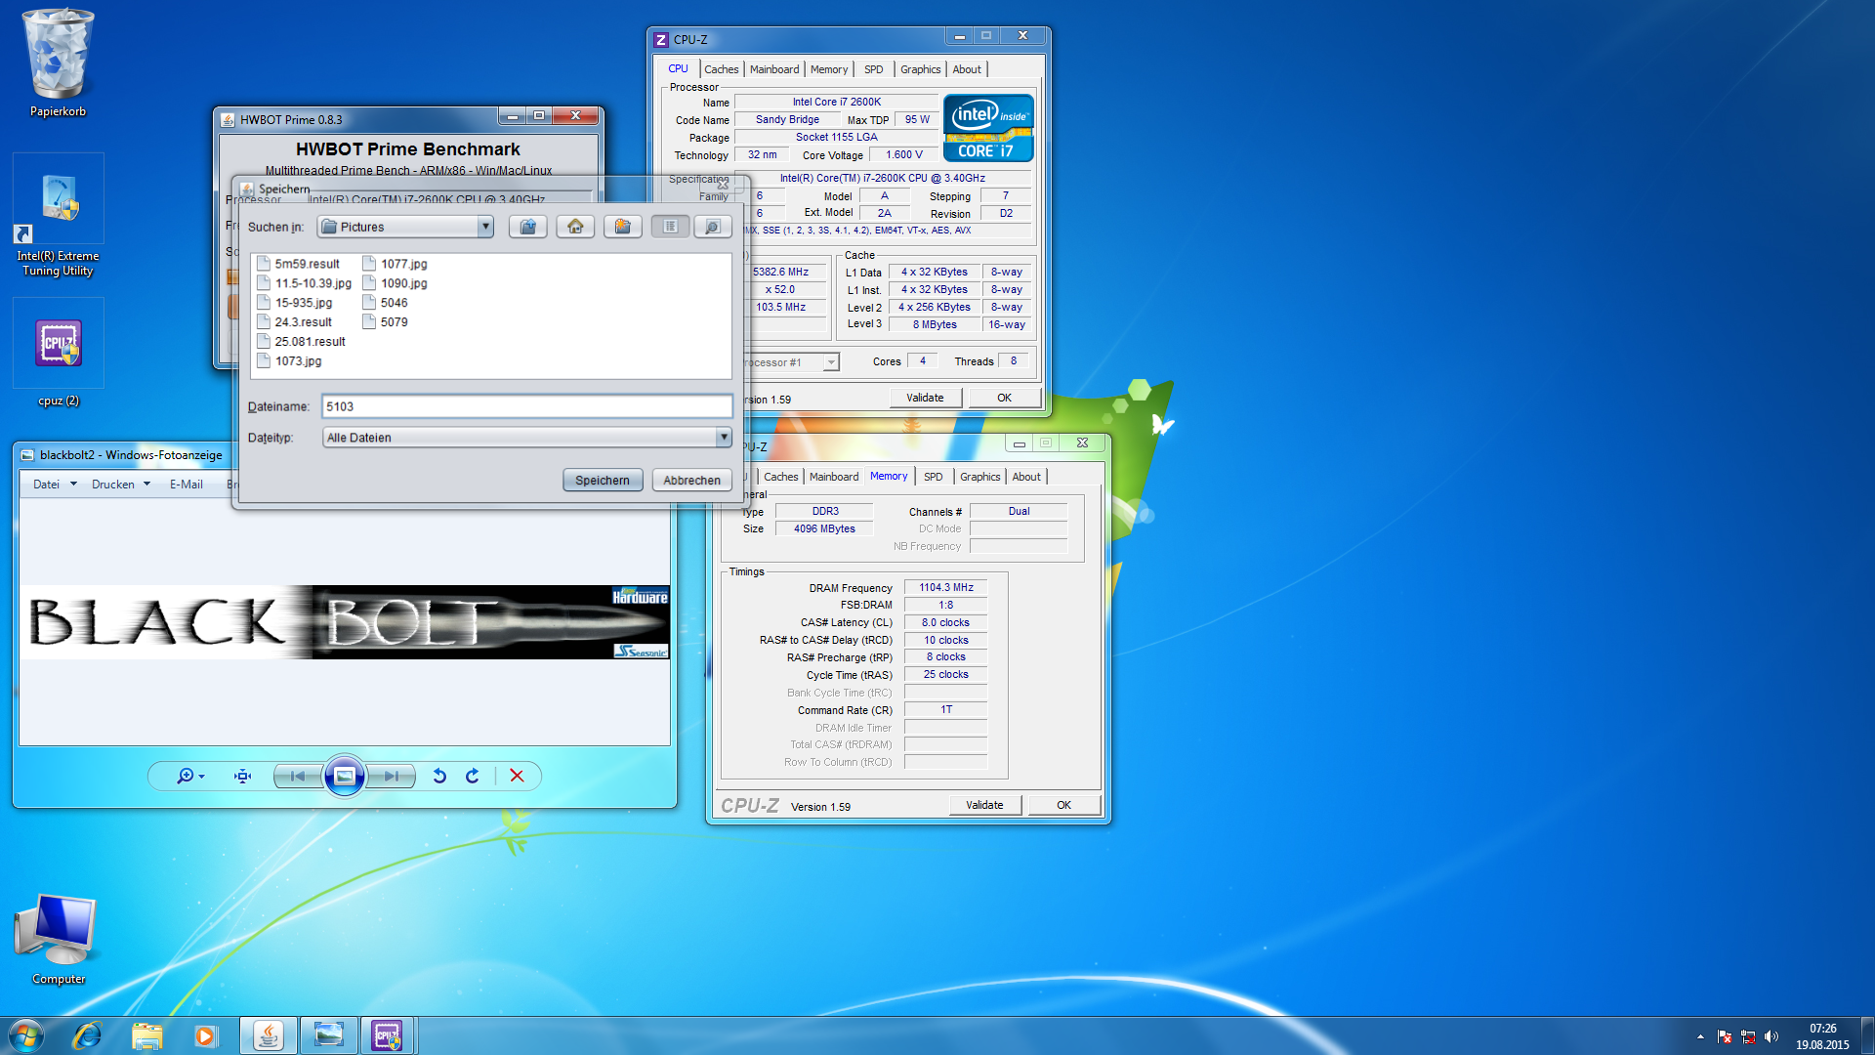Image resolution: width=1875 pixels, height=1055 pixels.
Task: Go to next photo
Action: click(x=392, y=776)
